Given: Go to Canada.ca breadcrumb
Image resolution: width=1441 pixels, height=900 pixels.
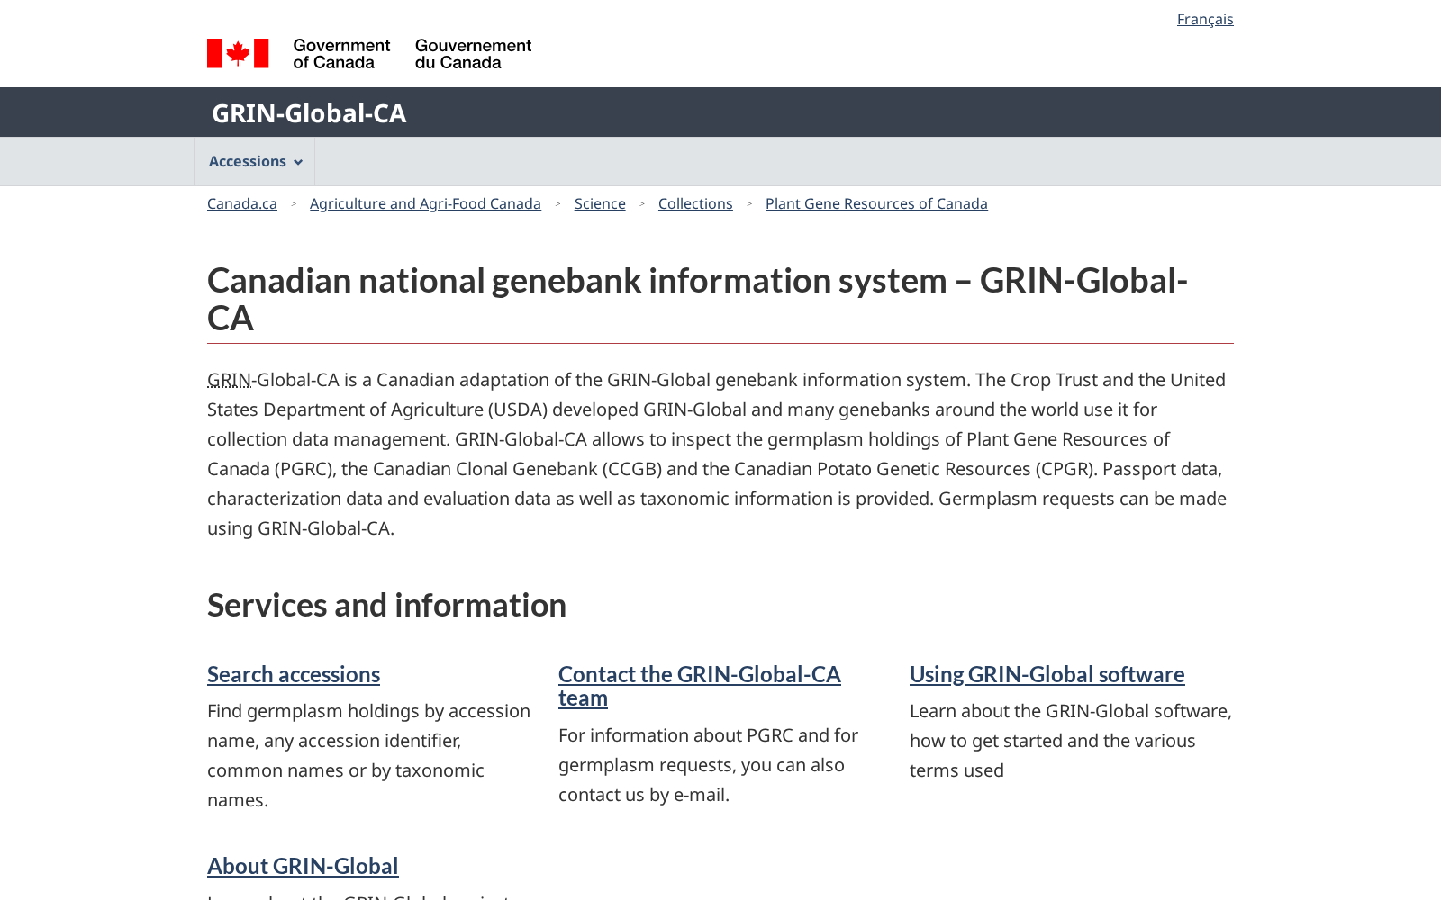Looking at the screenshot, I should coord(242,203).
